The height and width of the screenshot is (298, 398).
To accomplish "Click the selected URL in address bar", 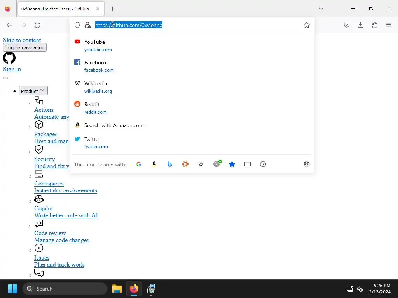I will click(x=129, y=25).
